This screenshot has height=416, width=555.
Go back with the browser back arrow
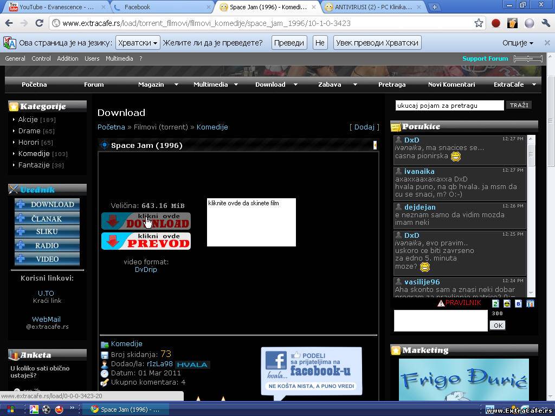pyautogui.click(x=9, y=23)
